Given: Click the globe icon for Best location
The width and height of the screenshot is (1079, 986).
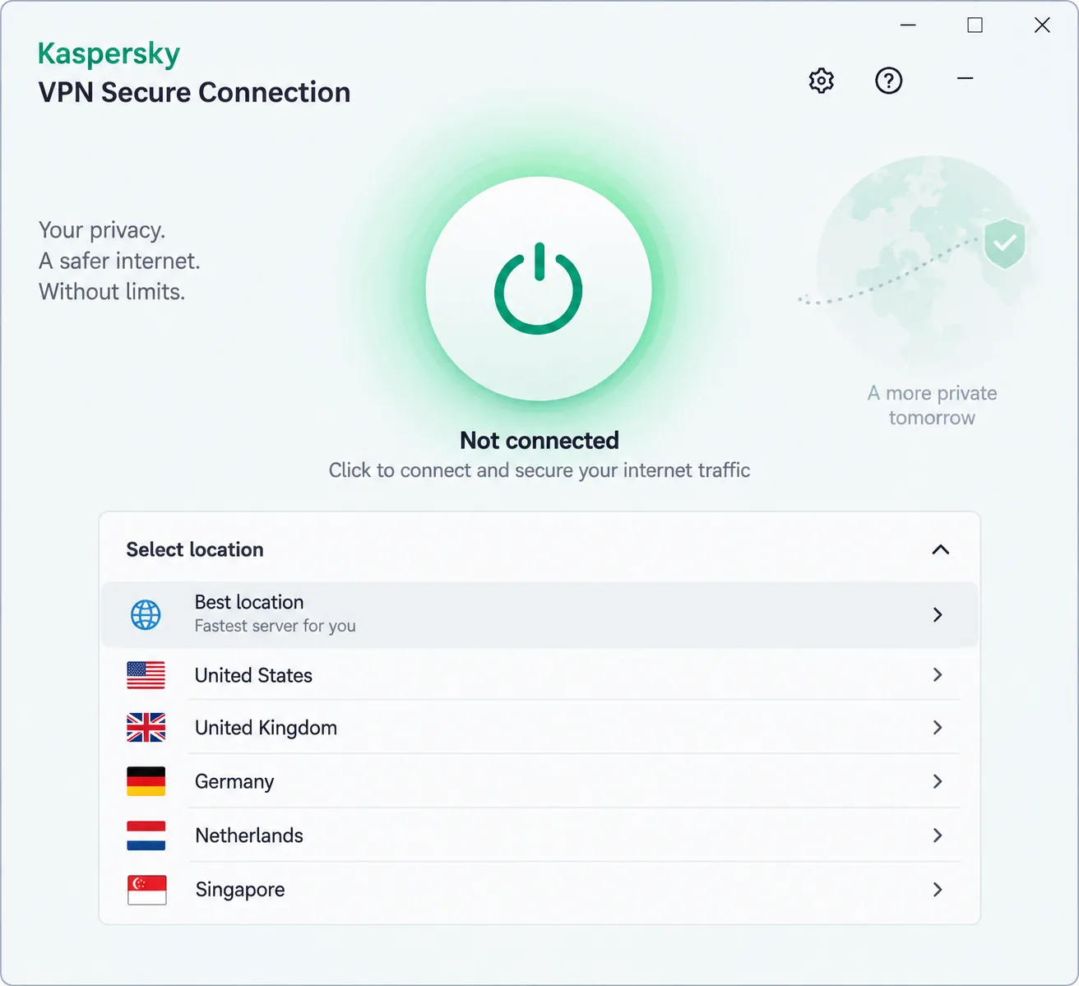Looking at the screenshot, I should (x=146, y=614).
